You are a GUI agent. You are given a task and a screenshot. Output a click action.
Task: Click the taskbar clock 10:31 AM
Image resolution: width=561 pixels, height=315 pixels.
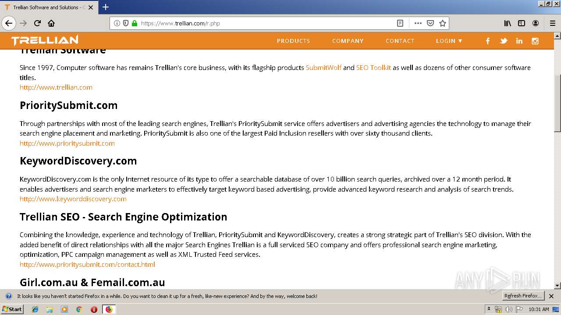(x=539, y=309)
